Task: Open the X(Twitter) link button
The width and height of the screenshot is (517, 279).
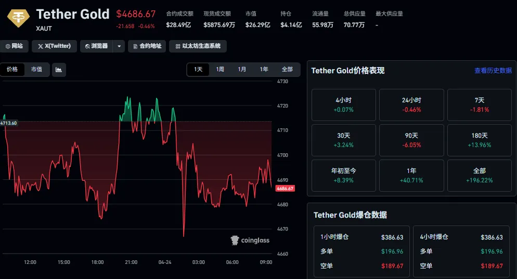Action: pyautogui.click(x=54, y=46)
